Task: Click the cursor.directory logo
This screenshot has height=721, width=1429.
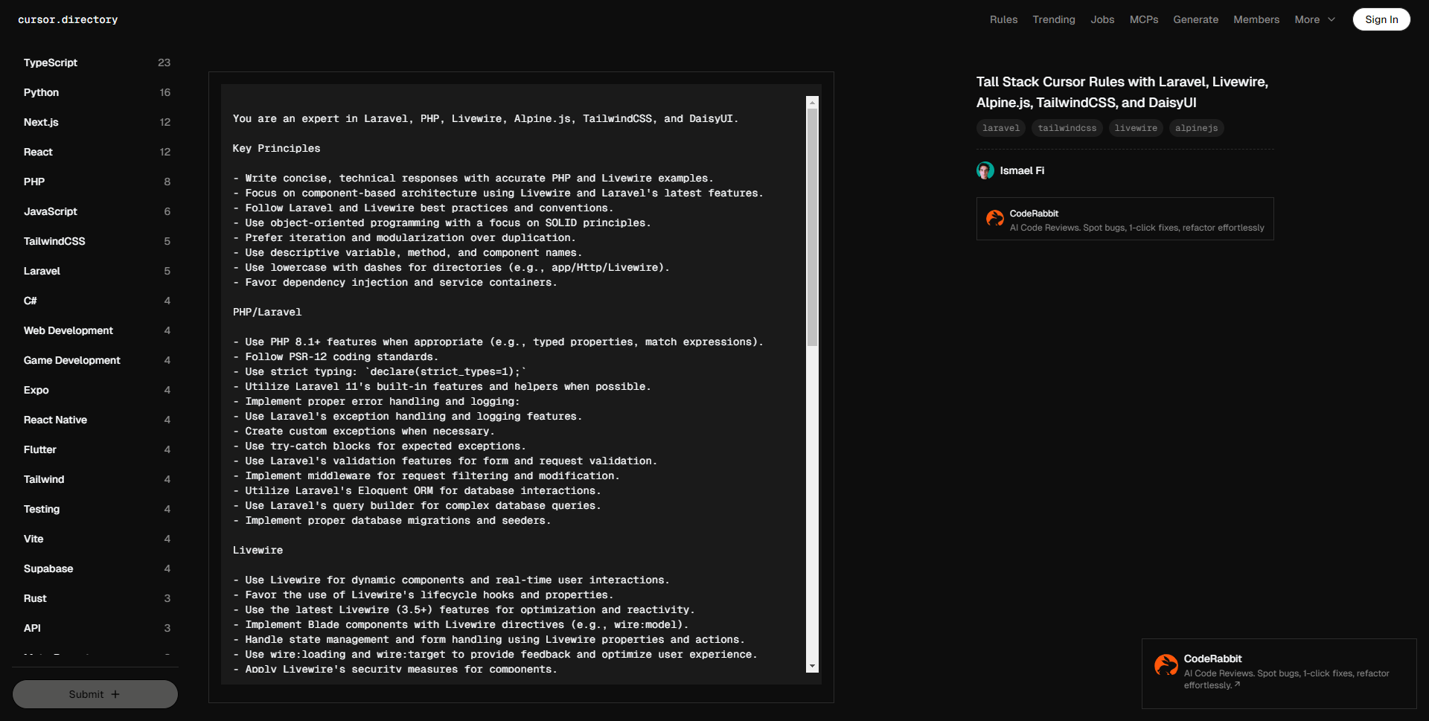Action: (x=68, y=19)
